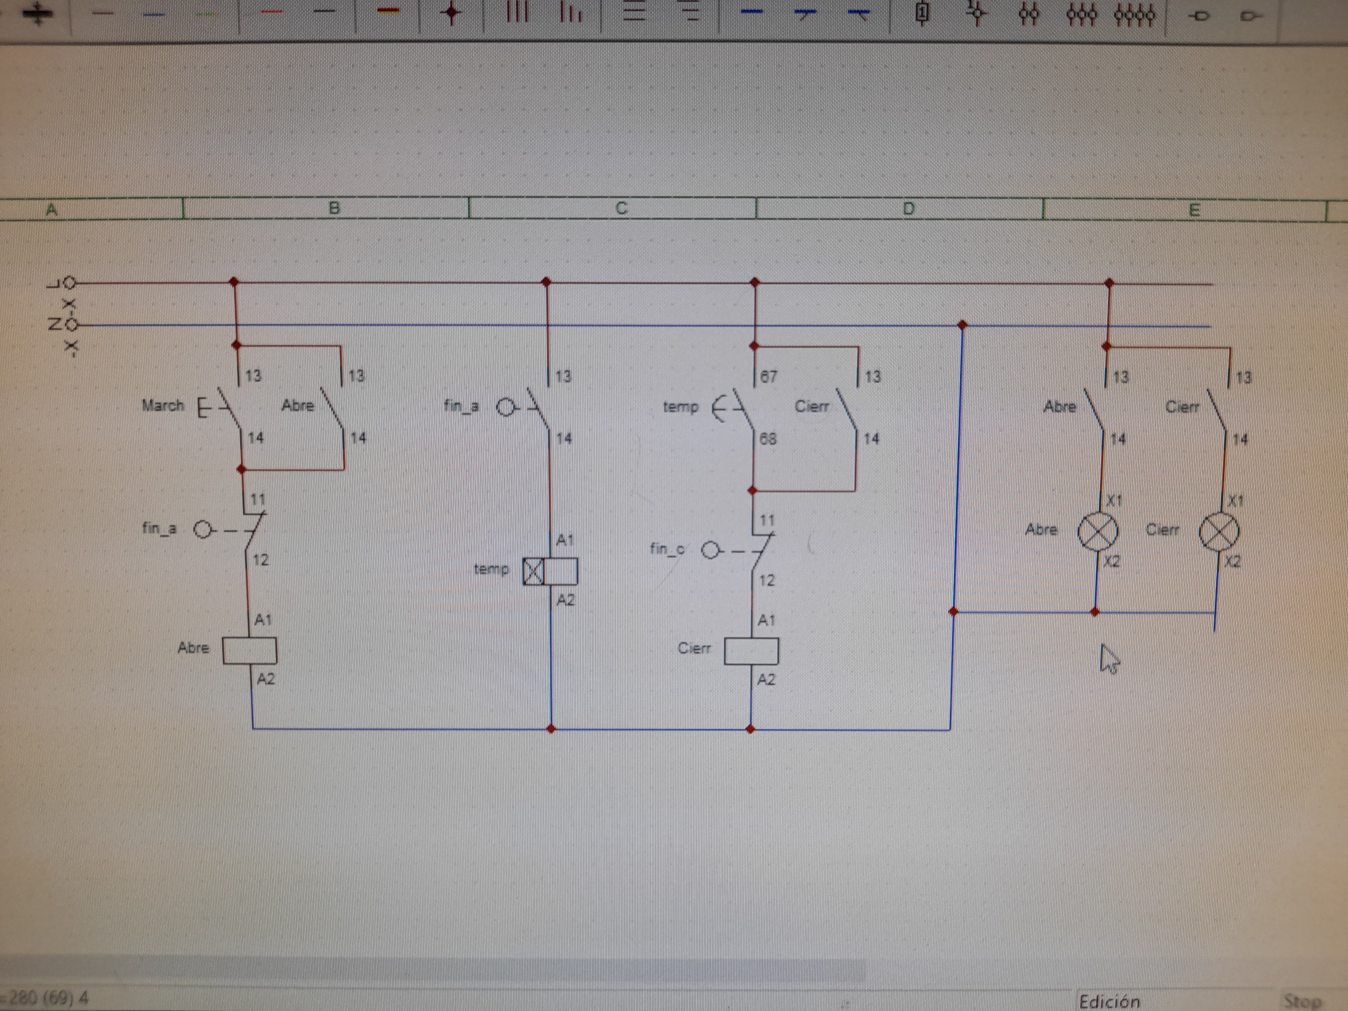1348x1011 pixels.
Task: Choose the three vertical red lines tool
Action: (x=517, y=11)
